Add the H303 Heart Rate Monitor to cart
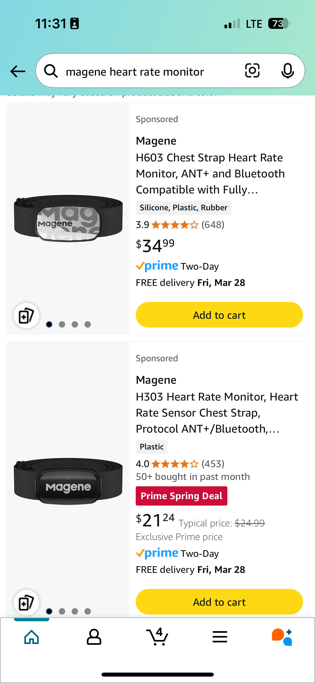 [x=219, y=602]
